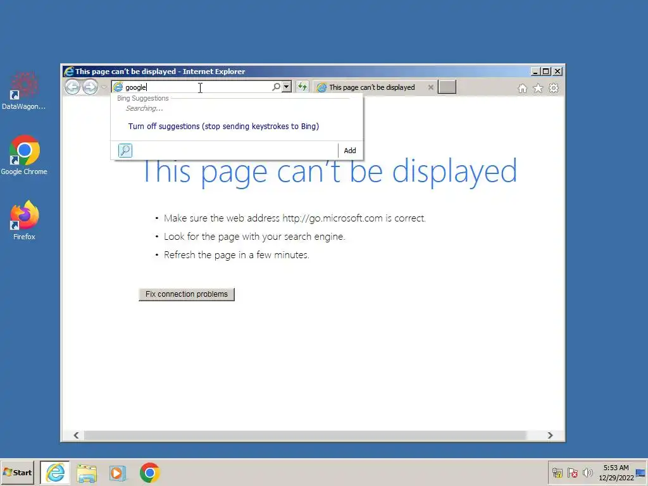Click the Action Center flag tray icon
Screen dimensions: 648x486
coord(572,473)
